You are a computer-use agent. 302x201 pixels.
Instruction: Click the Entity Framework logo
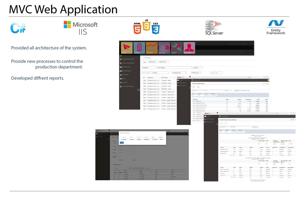[x=276, y=27]
